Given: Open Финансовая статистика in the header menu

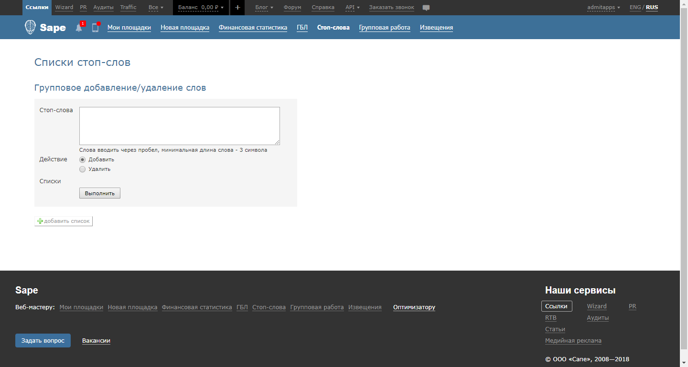Looking at the screenshot, I should point(253,28).
